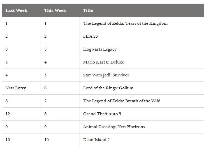The width and height of the screenshot is (211, 152).
Task: Click this week's rank 7 cell
Action: coord(45,101)
